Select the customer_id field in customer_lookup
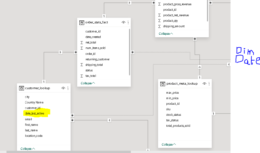This screenshot has width=260, height=153. click(33, 108)
